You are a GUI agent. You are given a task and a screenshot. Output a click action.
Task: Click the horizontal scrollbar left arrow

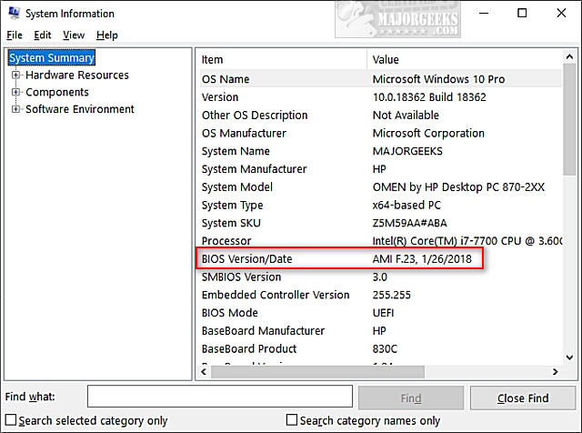204,372
